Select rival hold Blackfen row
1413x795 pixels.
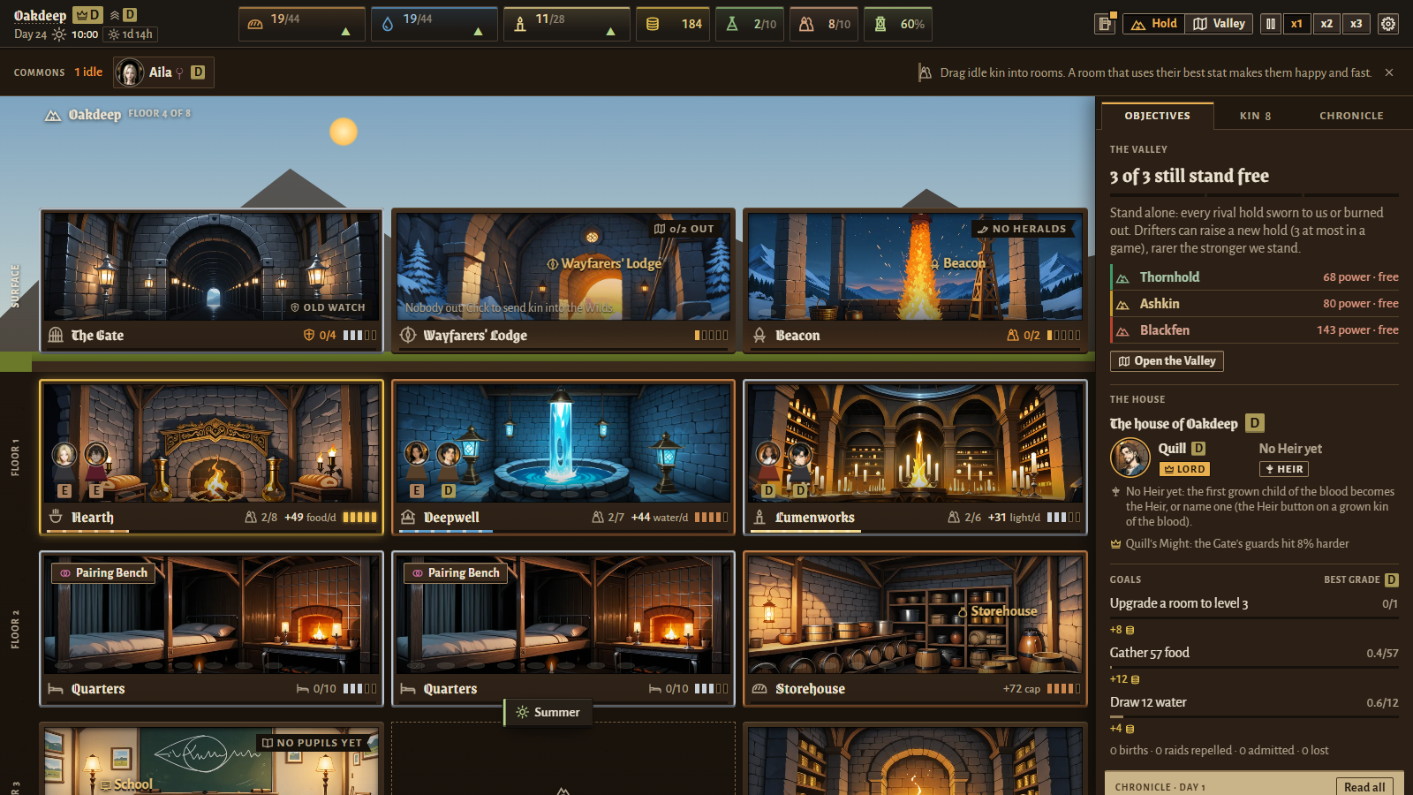[1254, 330]
